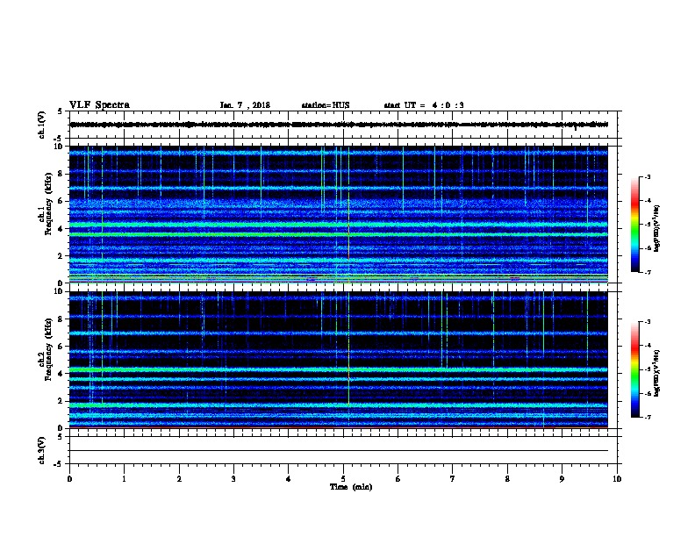Viewport: 695px width, 537px height.
Task: Click the "5" upper tick of ch.1(V) axis
Action: point(61,111)
